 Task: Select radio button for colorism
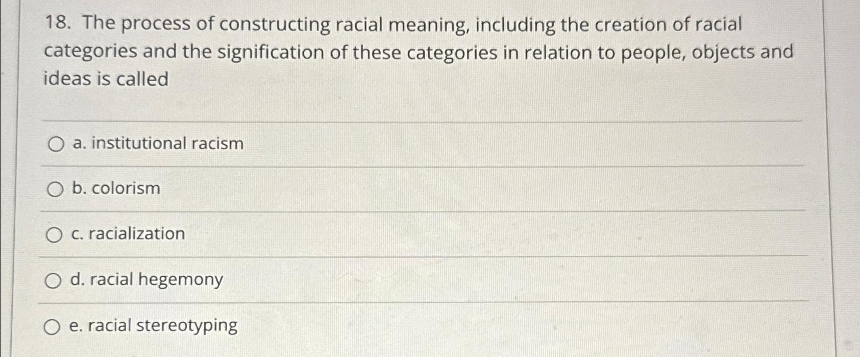(55, 189)
